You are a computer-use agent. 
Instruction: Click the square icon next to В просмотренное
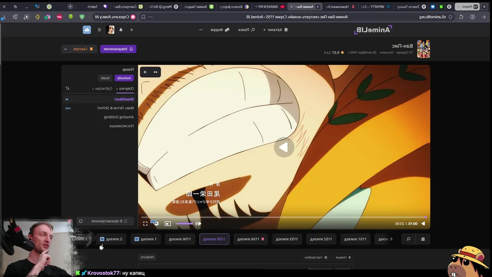(81, 221)
